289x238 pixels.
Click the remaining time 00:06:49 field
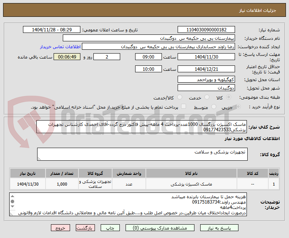point(67,57)
